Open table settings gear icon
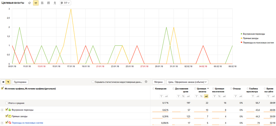 point(146,82)
